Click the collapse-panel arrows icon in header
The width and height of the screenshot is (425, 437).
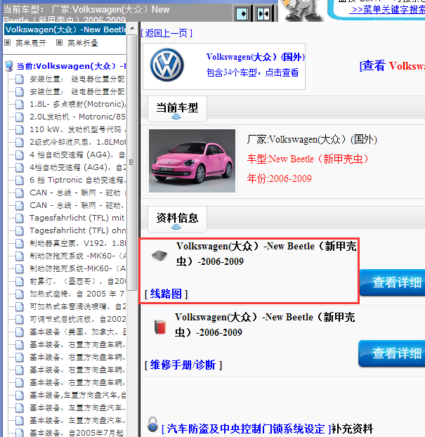[x=263, y=13]
